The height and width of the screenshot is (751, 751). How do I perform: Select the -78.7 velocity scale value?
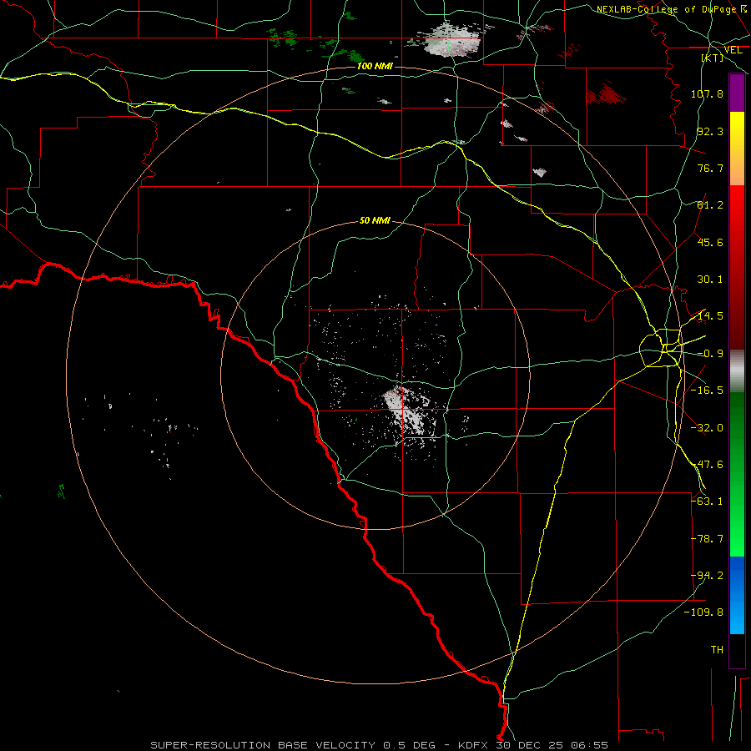[x=707, y=539]
